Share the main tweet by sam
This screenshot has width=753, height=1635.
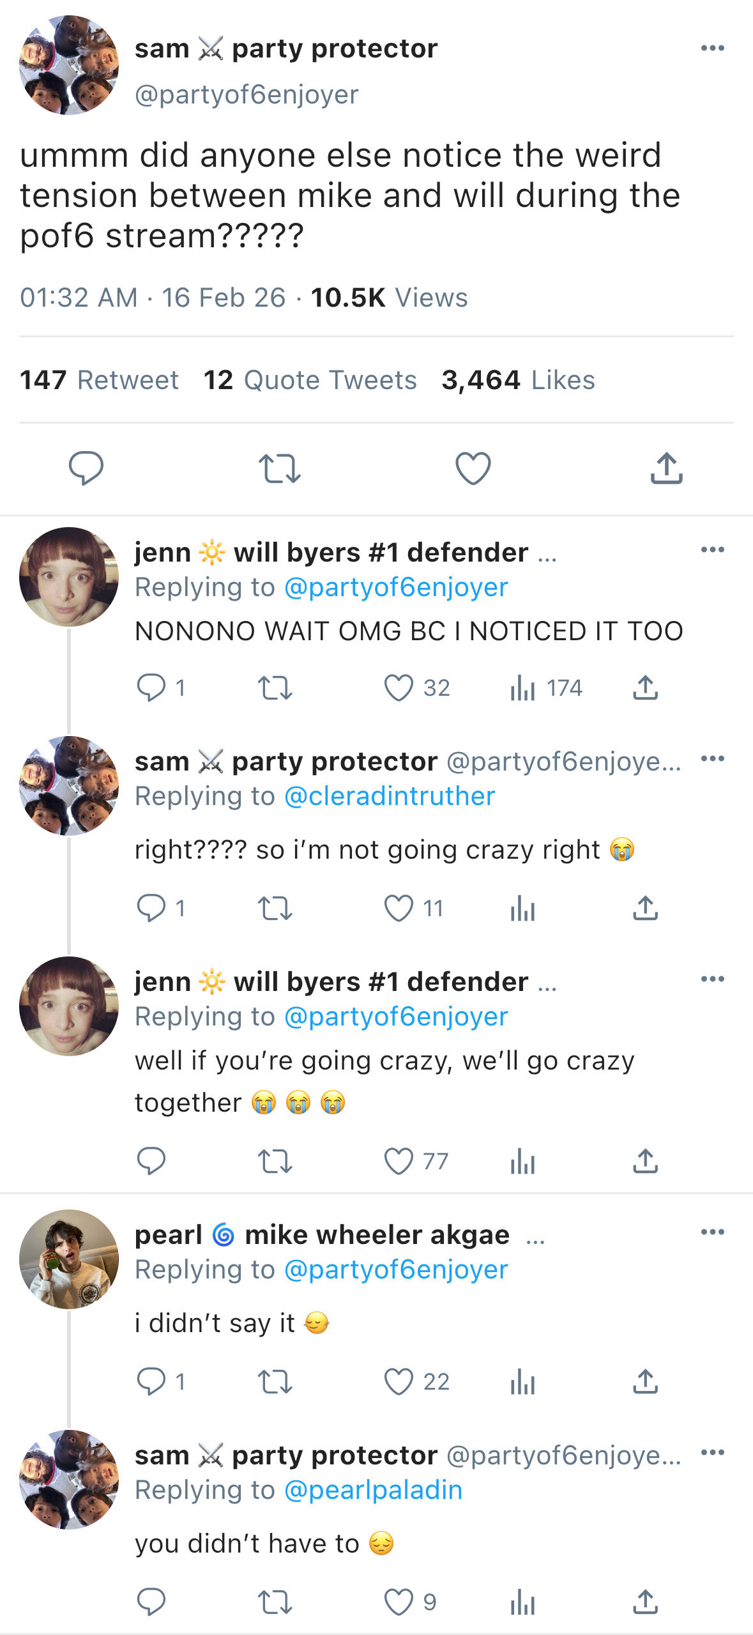coord(666,468)
